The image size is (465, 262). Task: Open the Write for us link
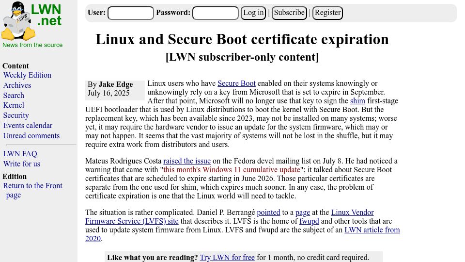[22, 164]
